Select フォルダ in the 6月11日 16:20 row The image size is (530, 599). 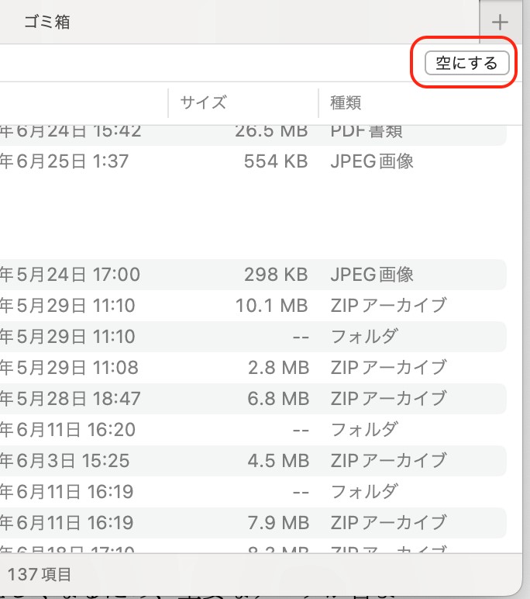[364, 429]
